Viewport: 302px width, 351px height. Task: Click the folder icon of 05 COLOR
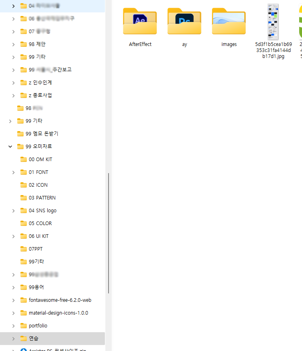[x=24, y=223]
